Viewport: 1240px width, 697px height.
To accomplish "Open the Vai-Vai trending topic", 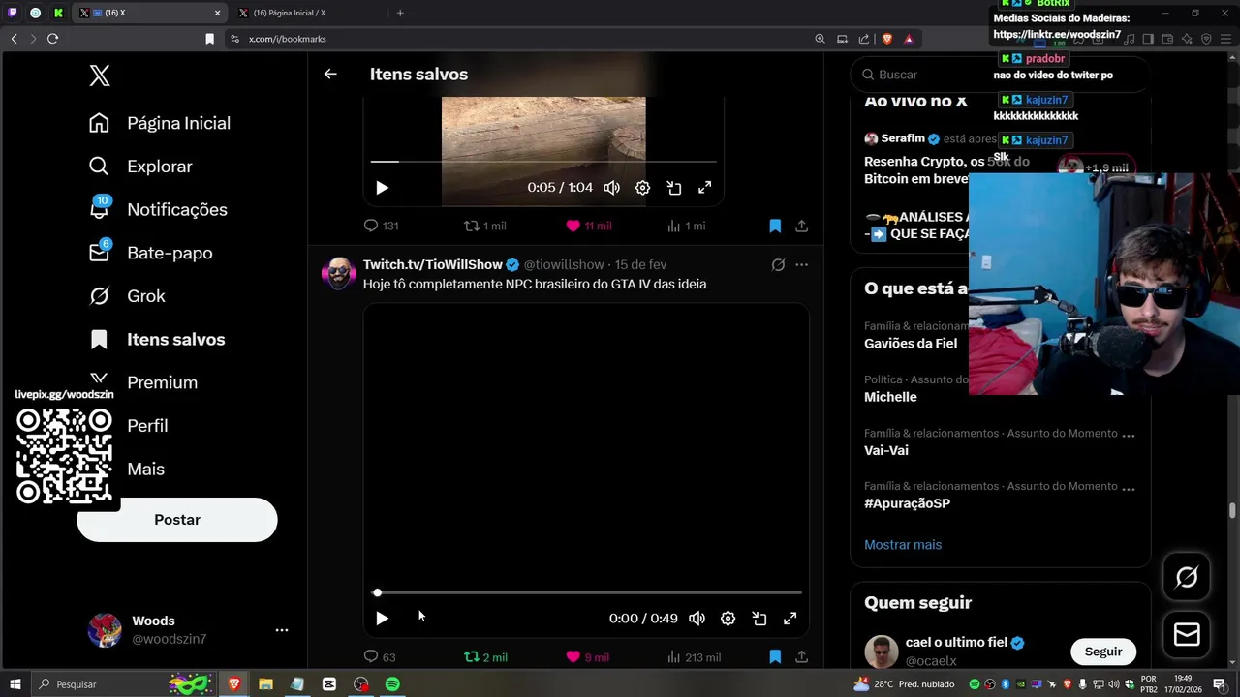I will tap(886, 450).
